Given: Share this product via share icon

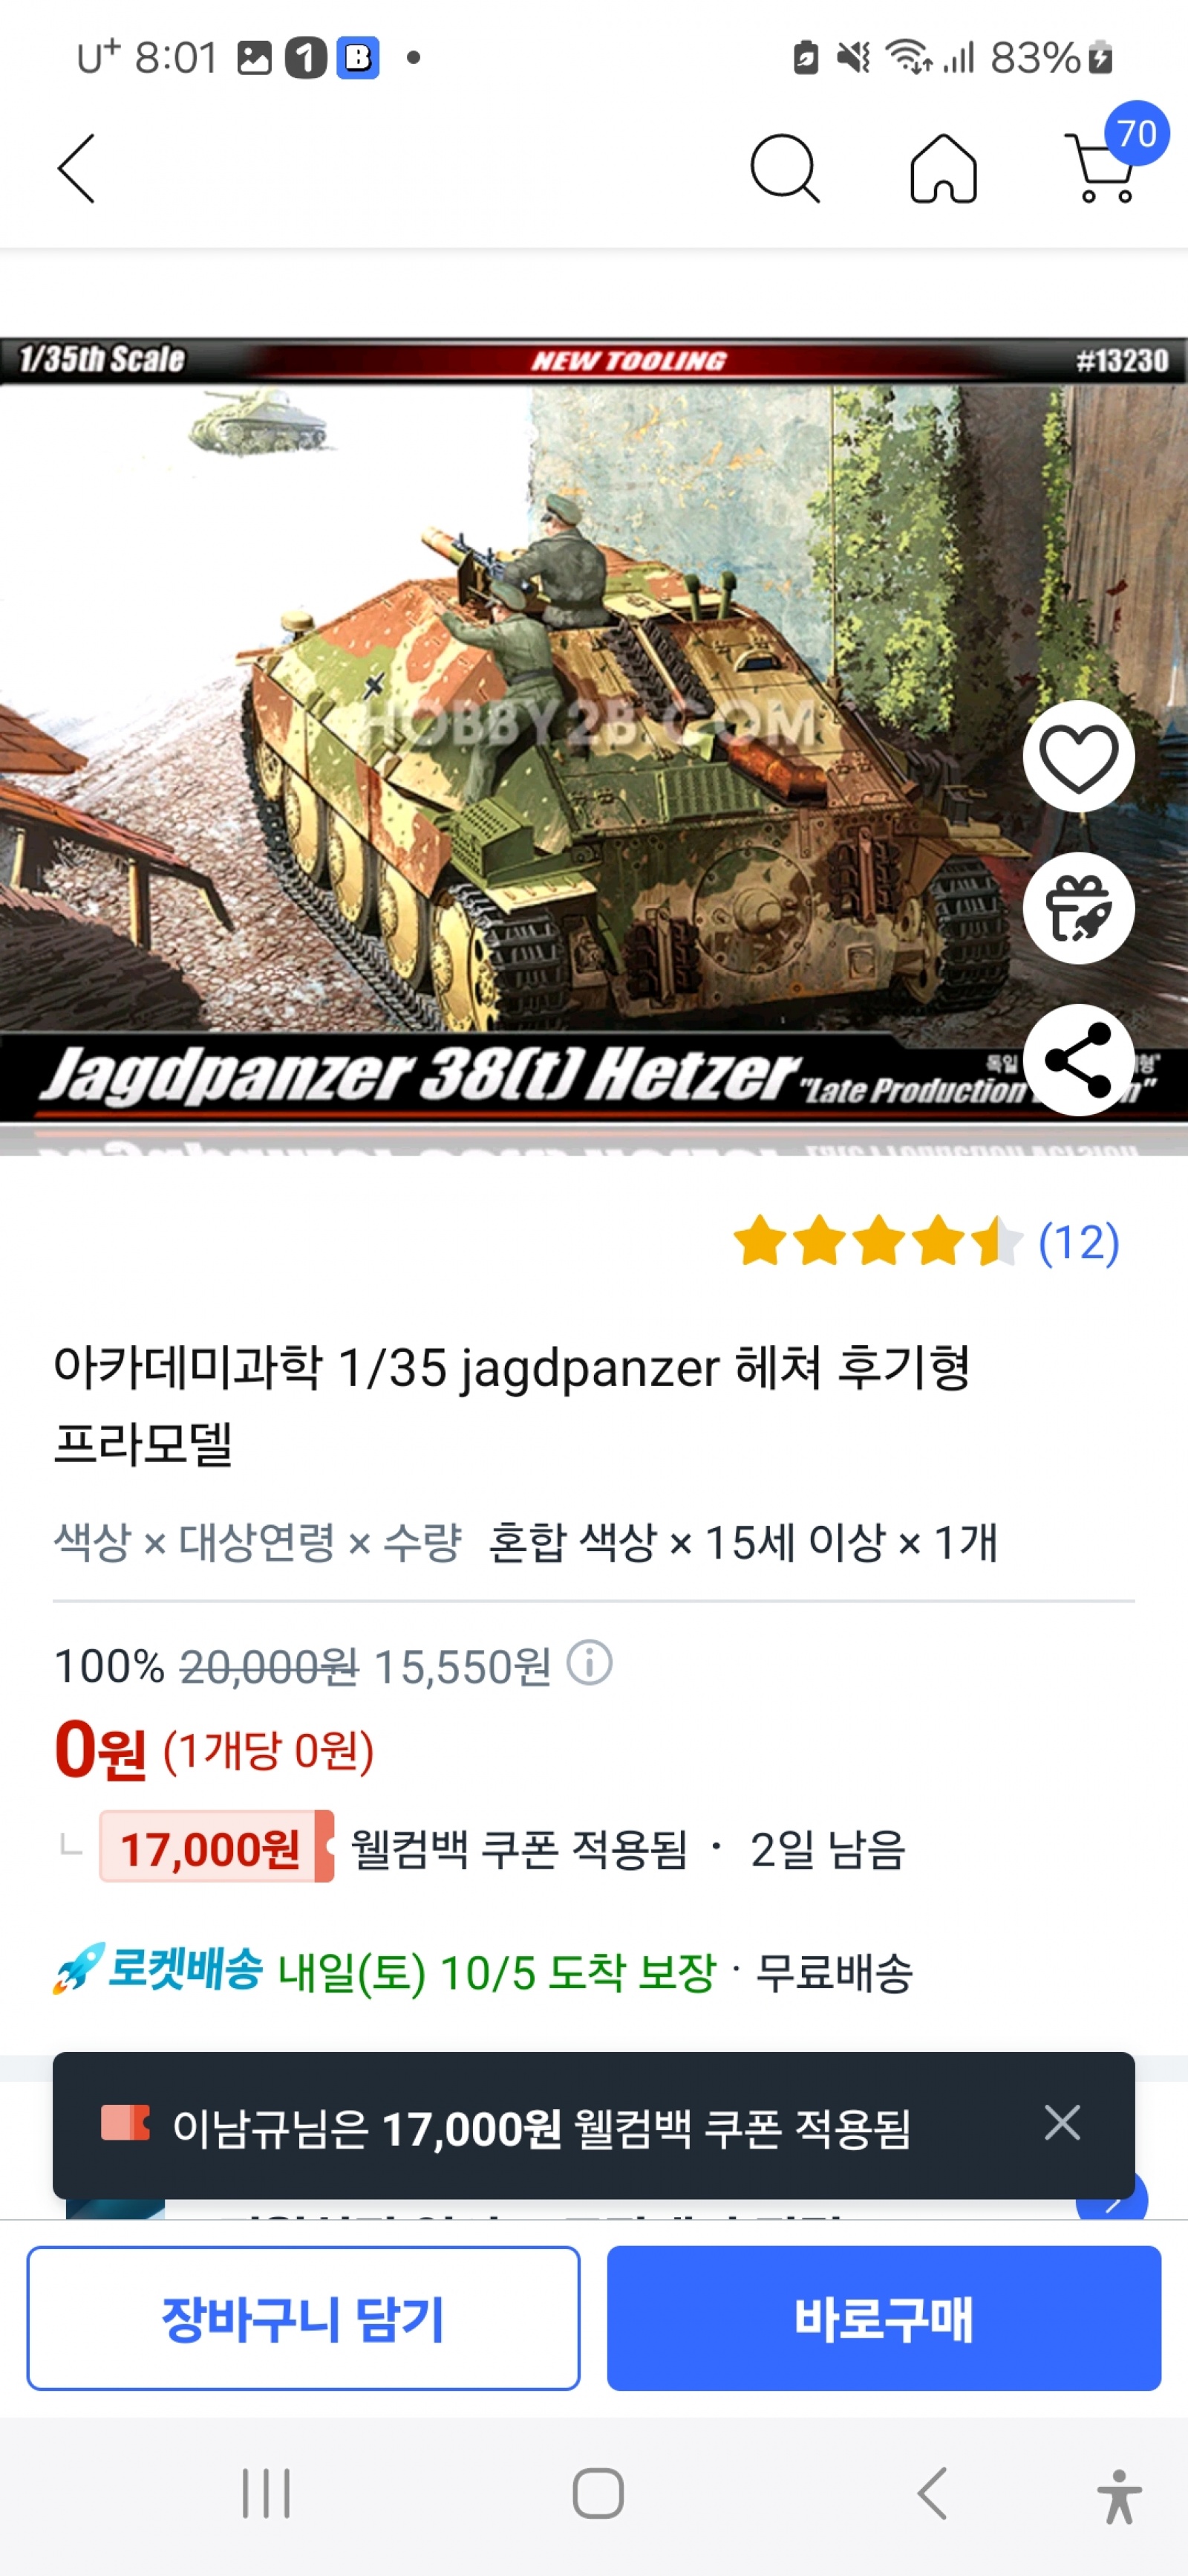Looking at the screenshot, I should click(1078, 1060).
